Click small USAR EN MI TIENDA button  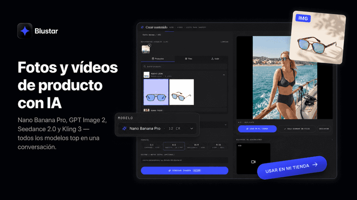257,129
